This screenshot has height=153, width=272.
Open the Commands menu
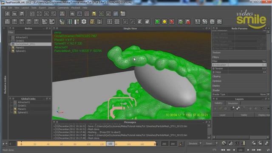[x=63, y=8]
